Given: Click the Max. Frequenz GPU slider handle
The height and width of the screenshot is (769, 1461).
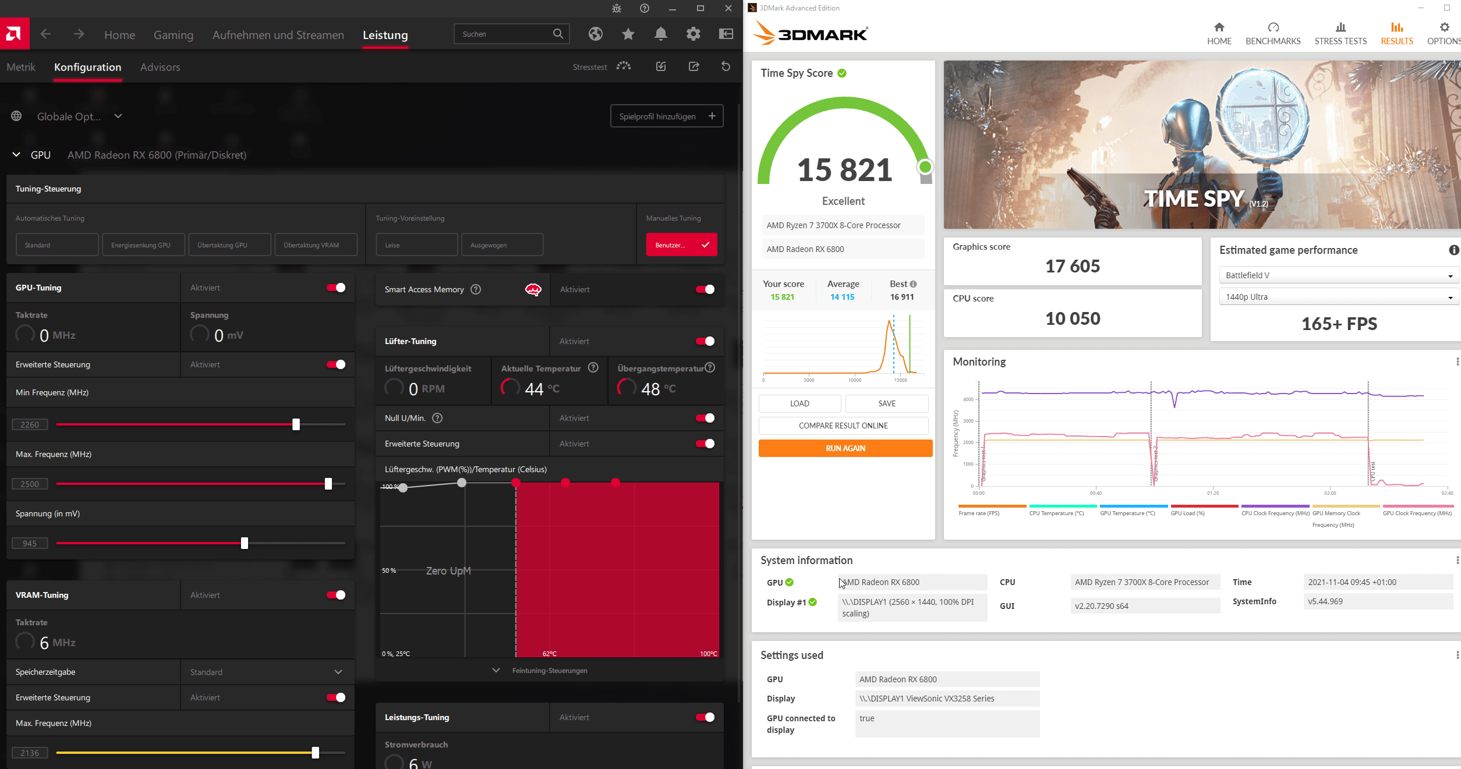Looking at the screenshot, I should (328, 484).
